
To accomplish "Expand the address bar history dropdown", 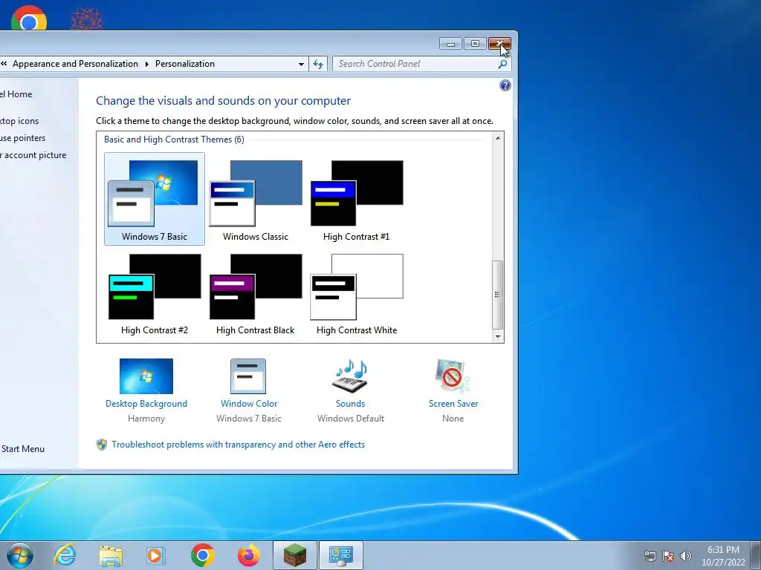I will pos(301,64).
